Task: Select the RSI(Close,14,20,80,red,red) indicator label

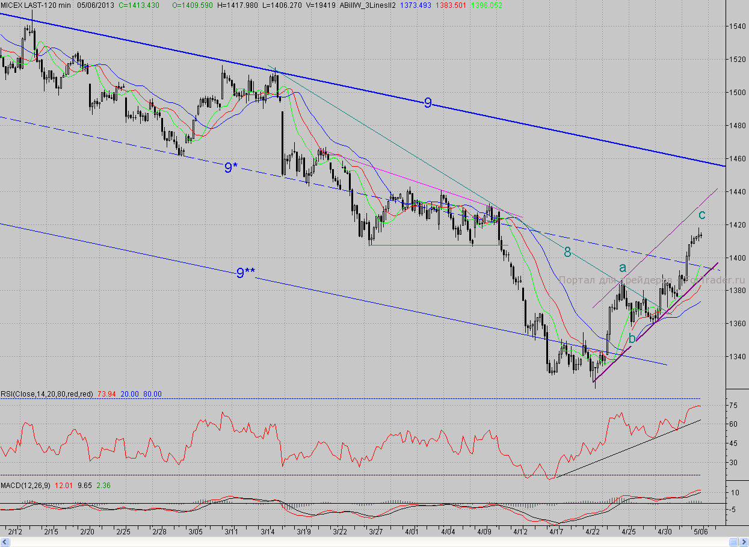Action: pos(47,394)
